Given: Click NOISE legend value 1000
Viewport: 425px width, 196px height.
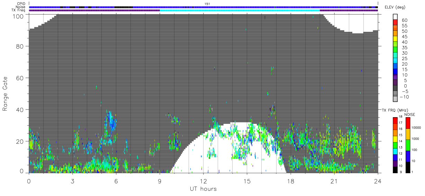Looking at the screenshot, I should coord(415,139).
